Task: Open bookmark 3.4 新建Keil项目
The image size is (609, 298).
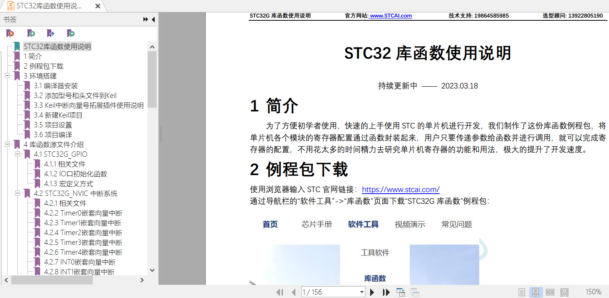Action: click(58, 115)
